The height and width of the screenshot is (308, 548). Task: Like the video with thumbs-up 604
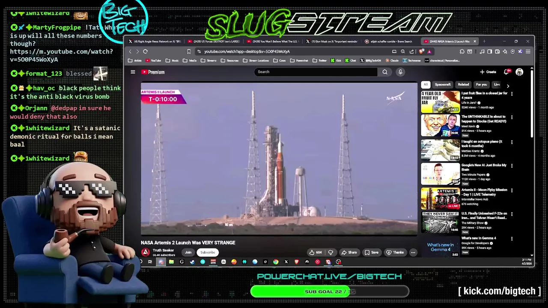(316, 252)
